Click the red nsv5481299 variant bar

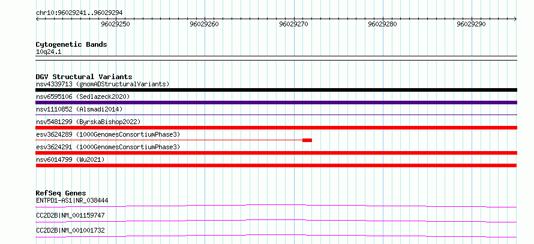[276, 128]
